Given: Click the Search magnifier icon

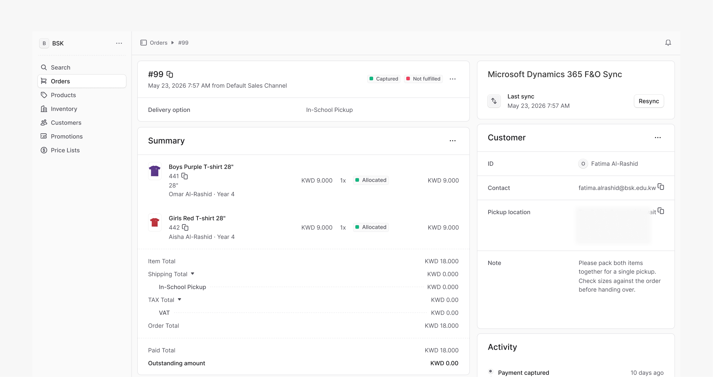Looking at the screenshot, I should [44, 68].
